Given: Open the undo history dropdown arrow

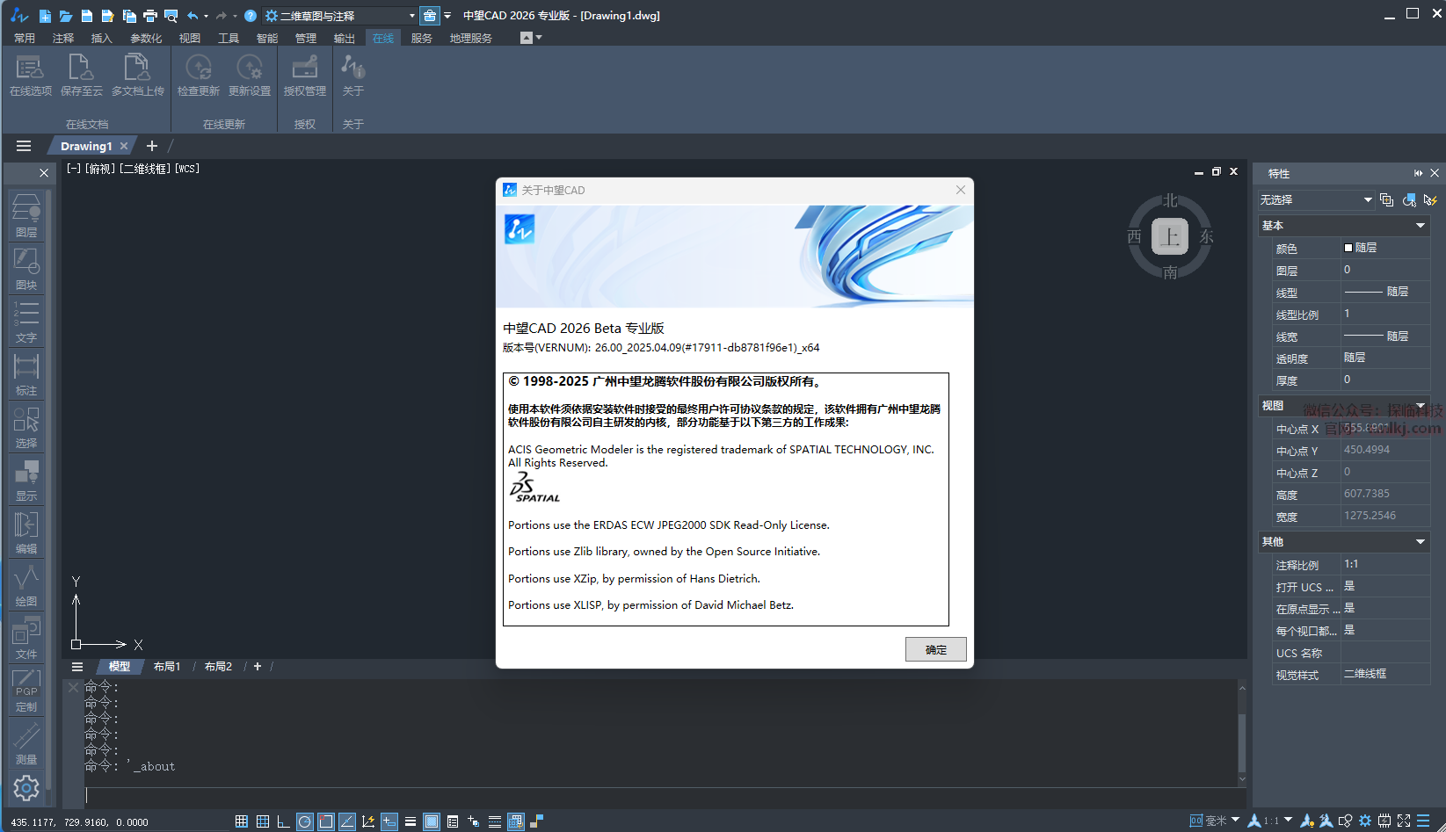Looking at the screenshot, I should click(x=206, y=16).
